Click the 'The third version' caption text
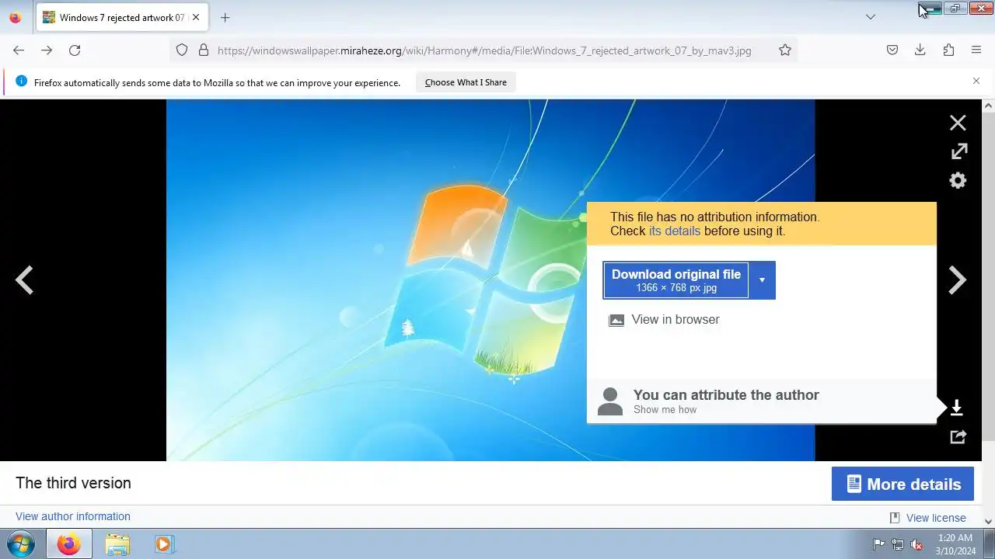Screen dimensions: 995x559 [73, 483]
